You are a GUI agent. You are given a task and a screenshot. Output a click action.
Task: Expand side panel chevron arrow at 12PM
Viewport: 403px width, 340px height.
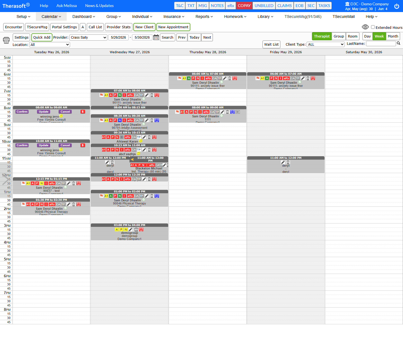(x=5, y=179)
